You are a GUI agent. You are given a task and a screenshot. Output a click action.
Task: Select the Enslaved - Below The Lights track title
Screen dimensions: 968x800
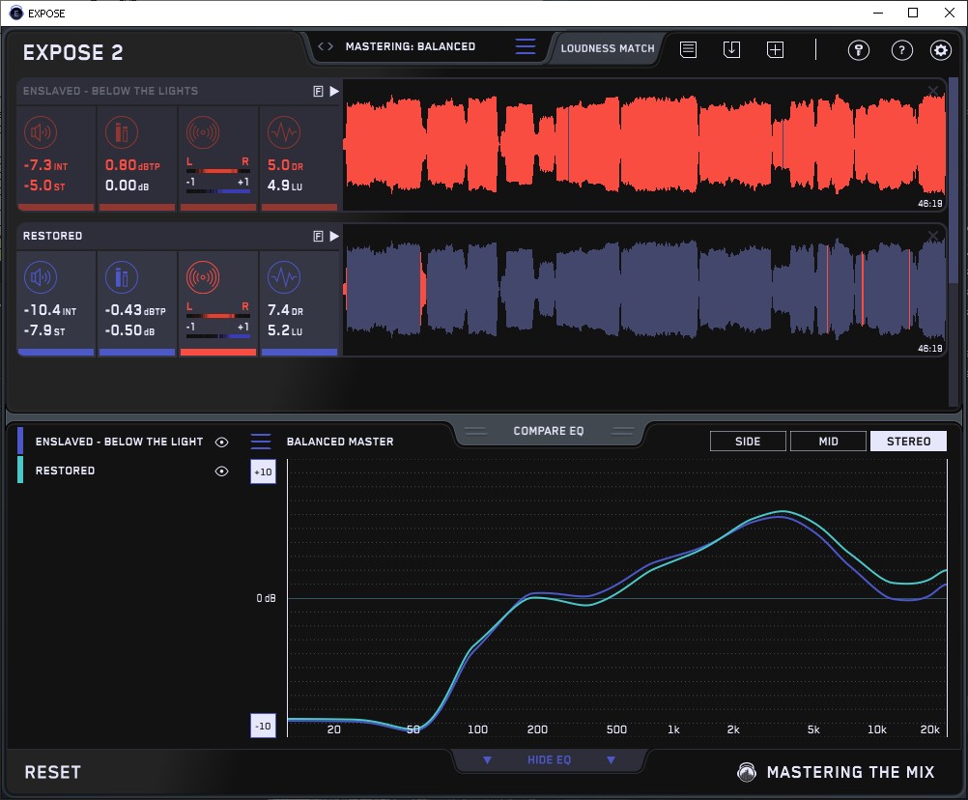tap(110, 91)
